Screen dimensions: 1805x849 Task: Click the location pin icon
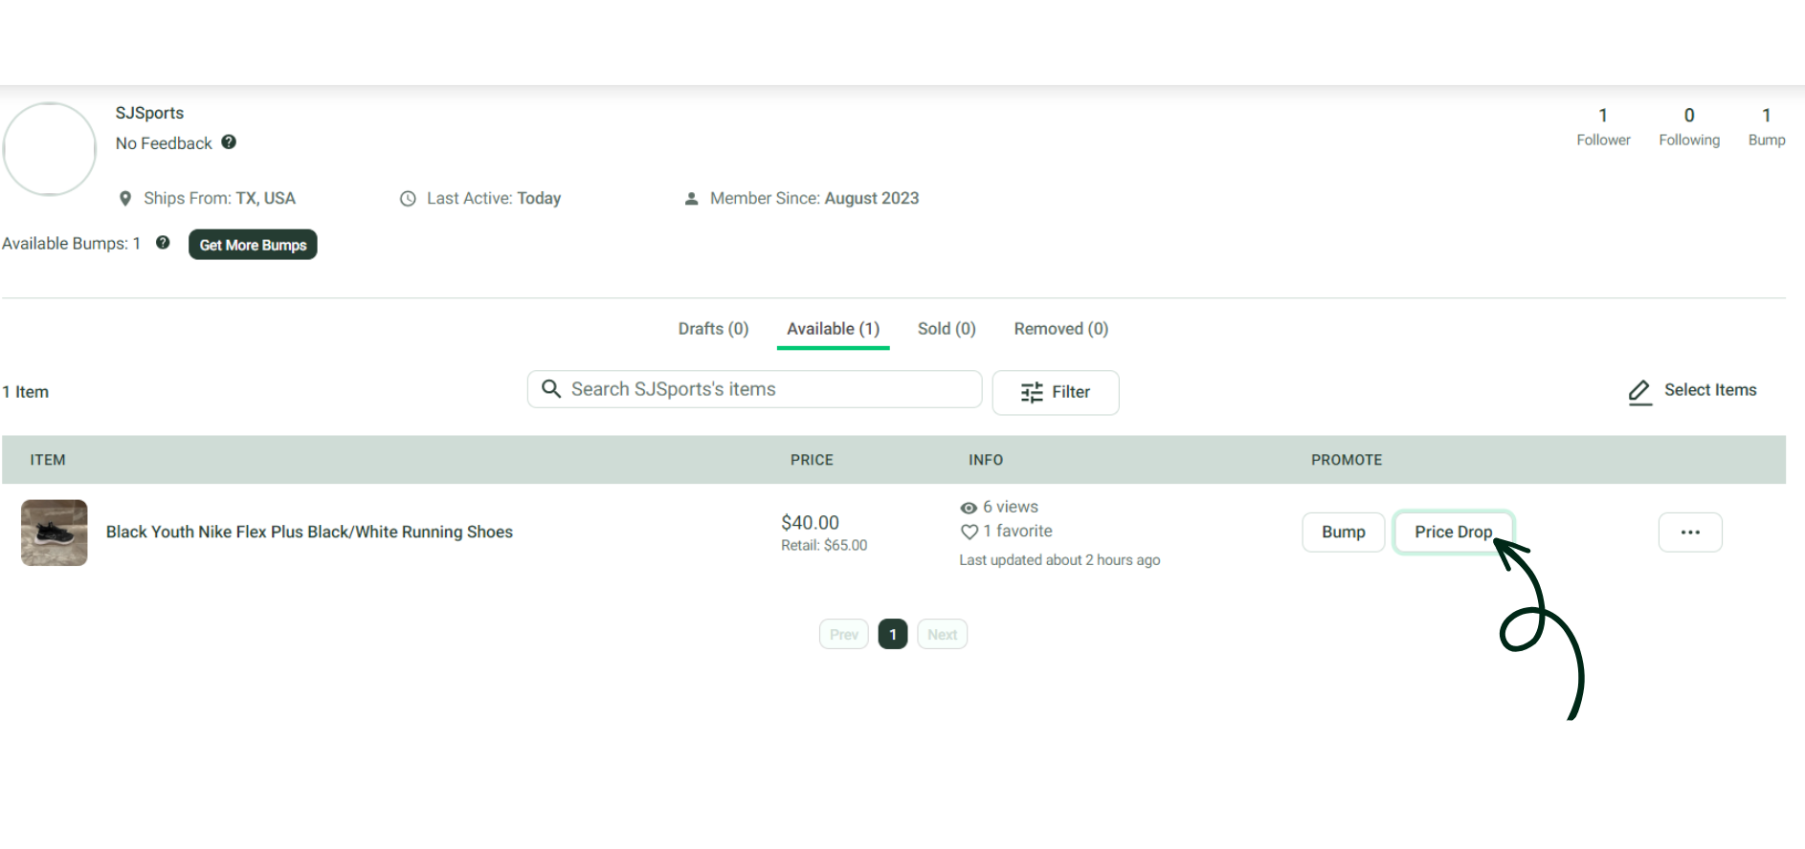125,199
